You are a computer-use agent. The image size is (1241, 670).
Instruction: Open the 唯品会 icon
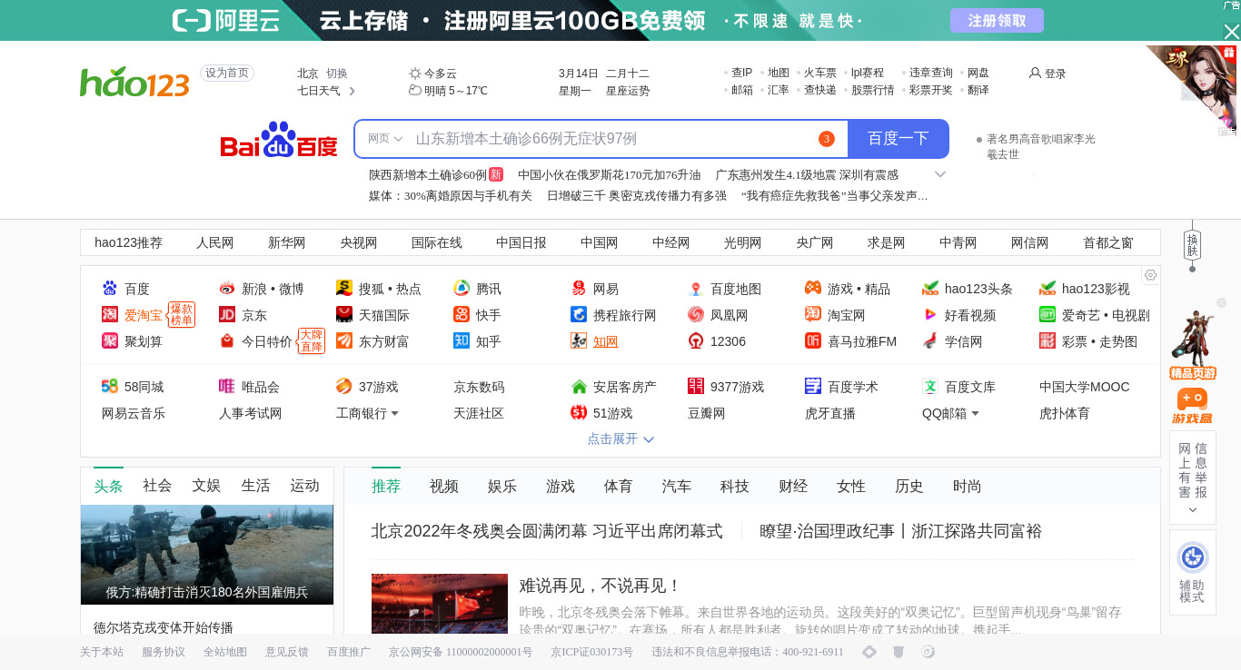(x=227, y=387)
